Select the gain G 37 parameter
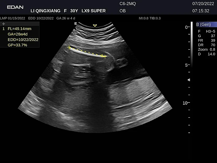Screen dimensions: 217x163 tap(206, 36)
